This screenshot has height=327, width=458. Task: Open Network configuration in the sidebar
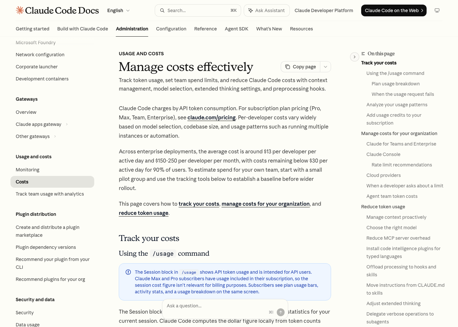click(x=40, y=55)
